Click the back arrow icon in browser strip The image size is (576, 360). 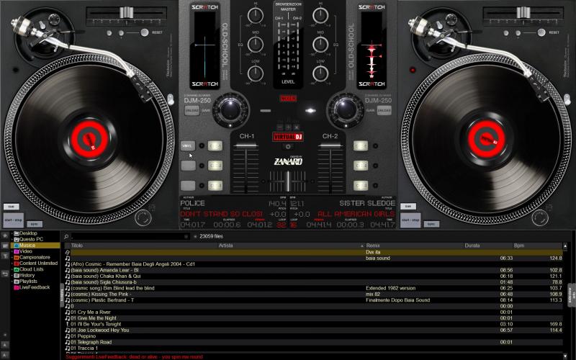coord(5,274)
